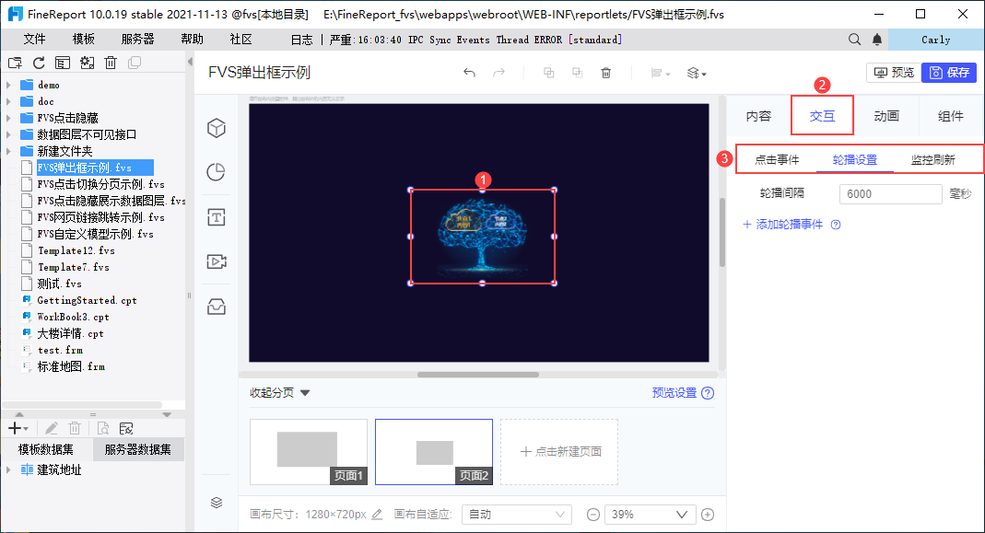Refresh the file tree

39,63
